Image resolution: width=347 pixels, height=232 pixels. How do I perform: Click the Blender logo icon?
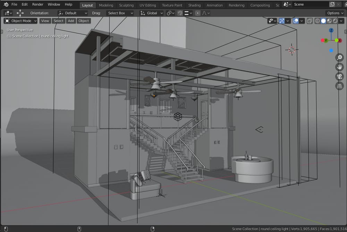pyautogui.click(x=6, y=4)
